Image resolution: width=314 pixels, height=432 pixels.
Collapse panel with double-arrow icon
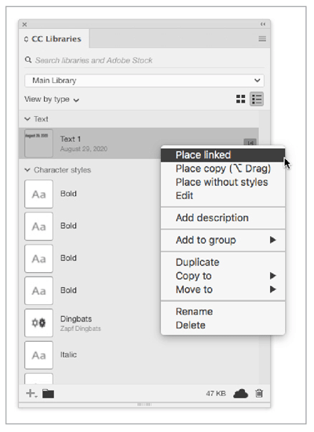pyautogui.click(x=263, y=24)
